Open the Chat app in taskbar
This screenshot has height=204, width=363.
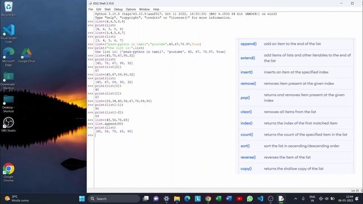point(156,199)
